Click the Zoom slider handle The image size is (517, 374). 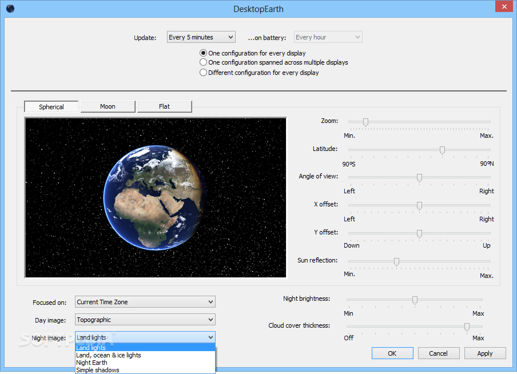pos(365,122)
